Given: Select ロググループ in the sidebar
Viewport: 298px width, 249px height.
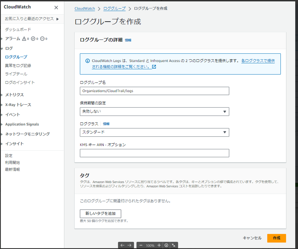Looking at the screenshot, I should (x=16, y=57).
